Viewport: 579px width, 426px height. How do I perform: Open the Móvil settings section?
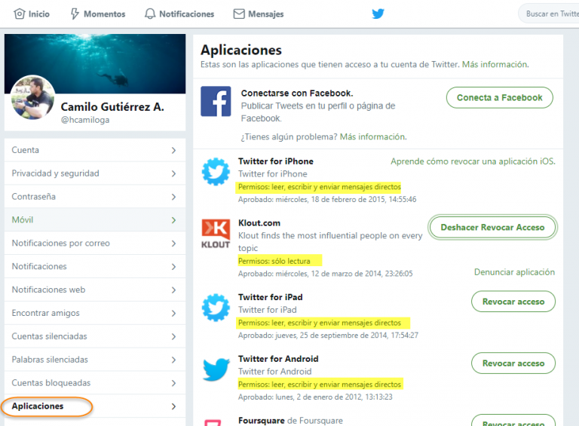click(95, 219)
